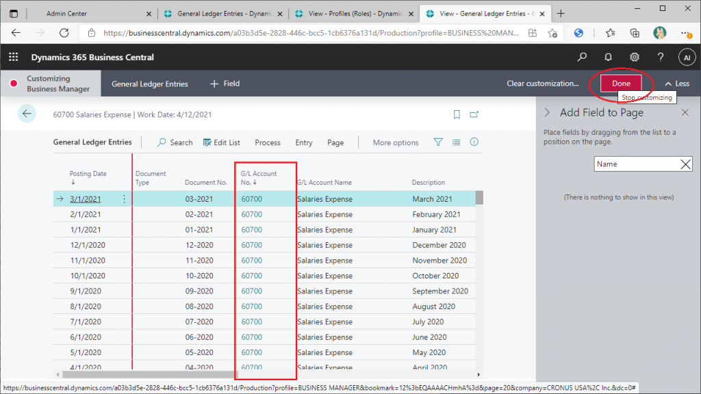The width and height of the screenshot is (701, 394).
Task: Open the page information circle icon
Action: [x=474, y=142]
